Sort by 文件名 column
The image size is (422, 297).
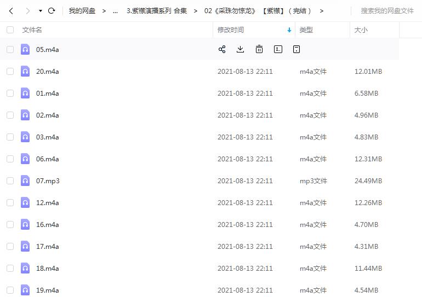[x=32, y=30]
